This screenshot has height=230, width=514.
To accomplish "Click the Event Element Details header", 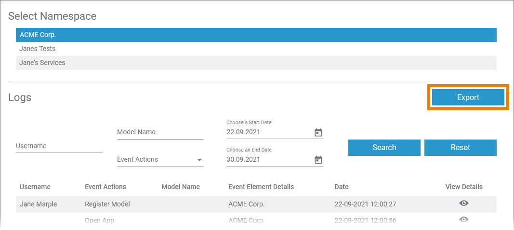I will 261,187.
